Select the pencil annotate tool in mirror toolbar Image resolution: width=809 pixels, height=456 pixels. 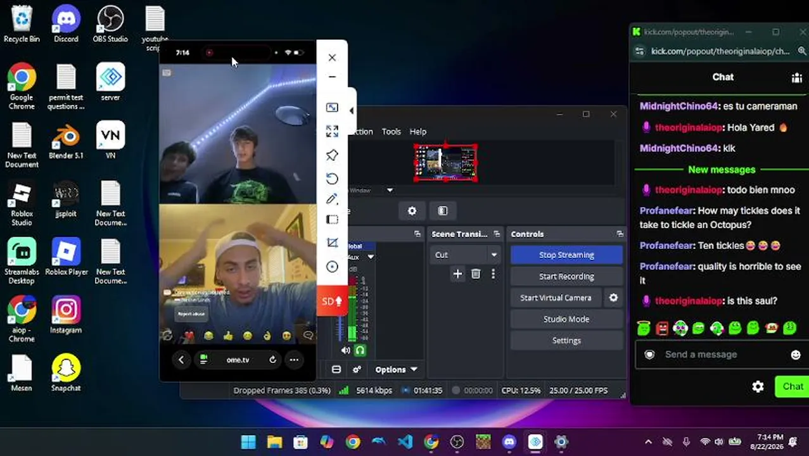pos(332,199)
